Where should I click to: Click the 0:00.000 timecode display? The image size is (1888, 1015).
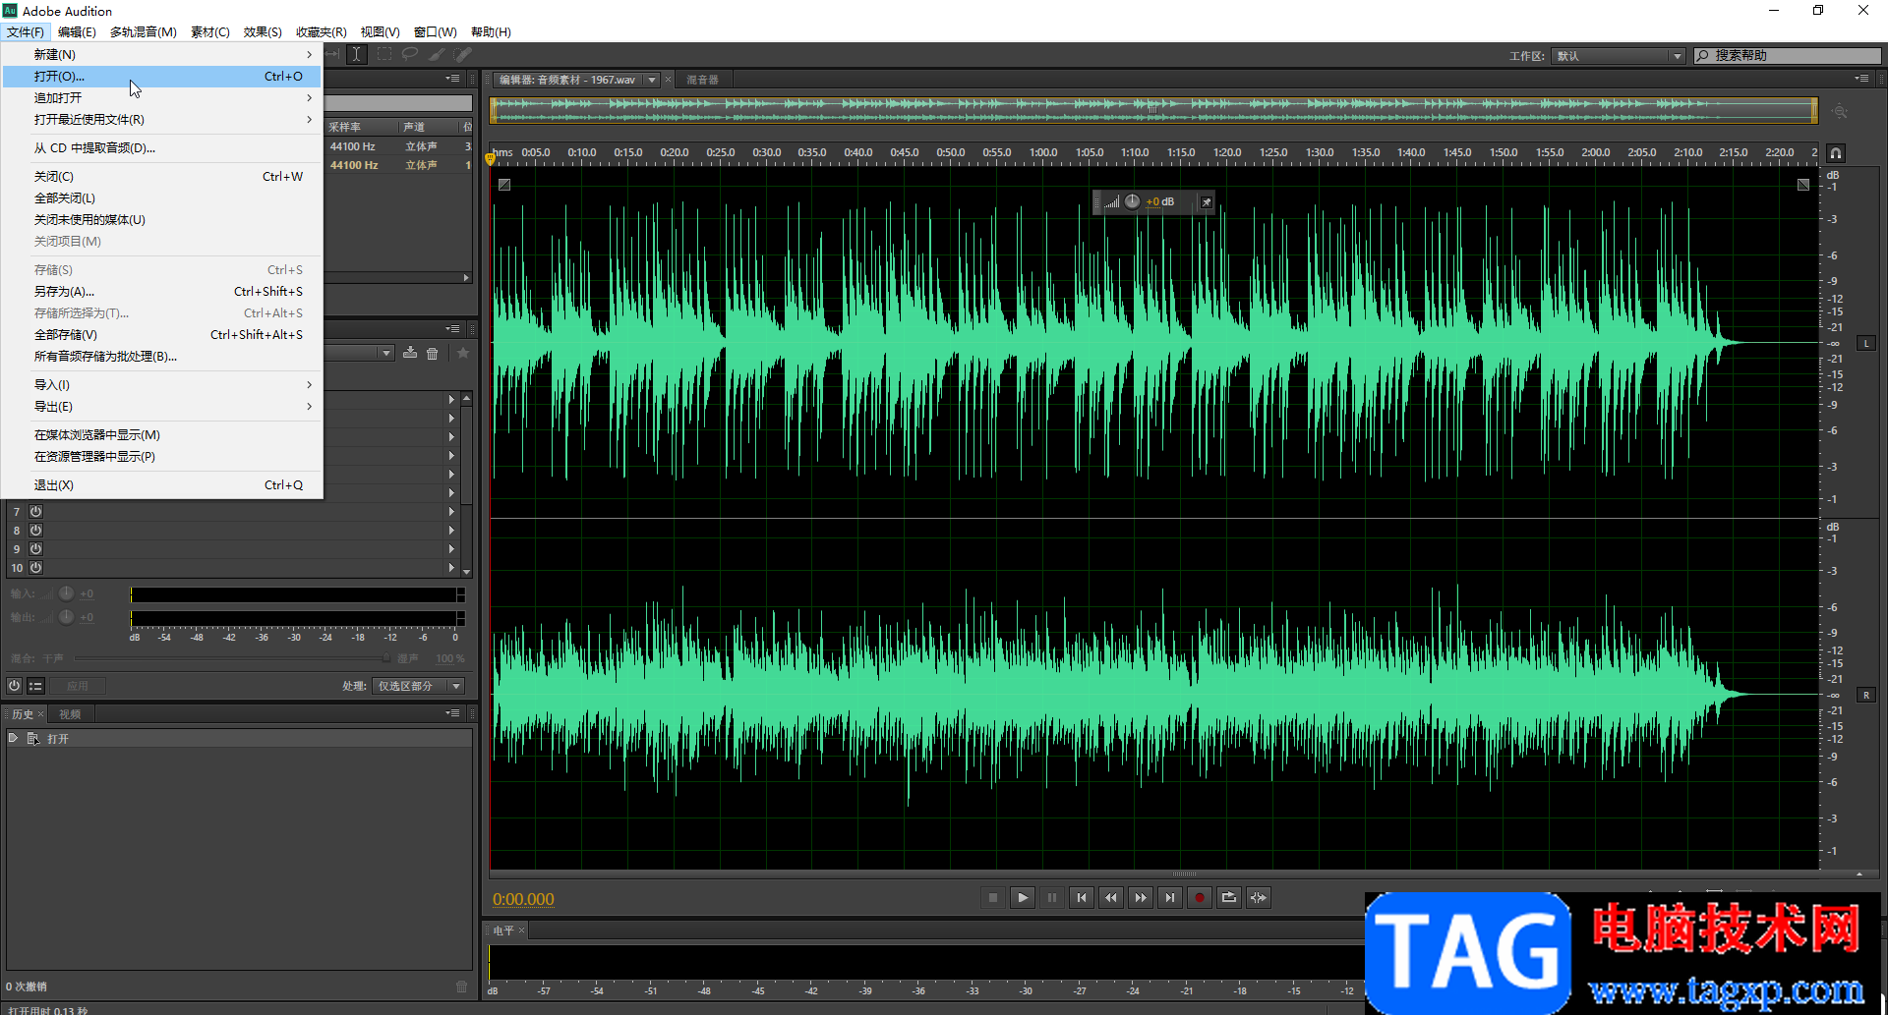tap(523, 899)
